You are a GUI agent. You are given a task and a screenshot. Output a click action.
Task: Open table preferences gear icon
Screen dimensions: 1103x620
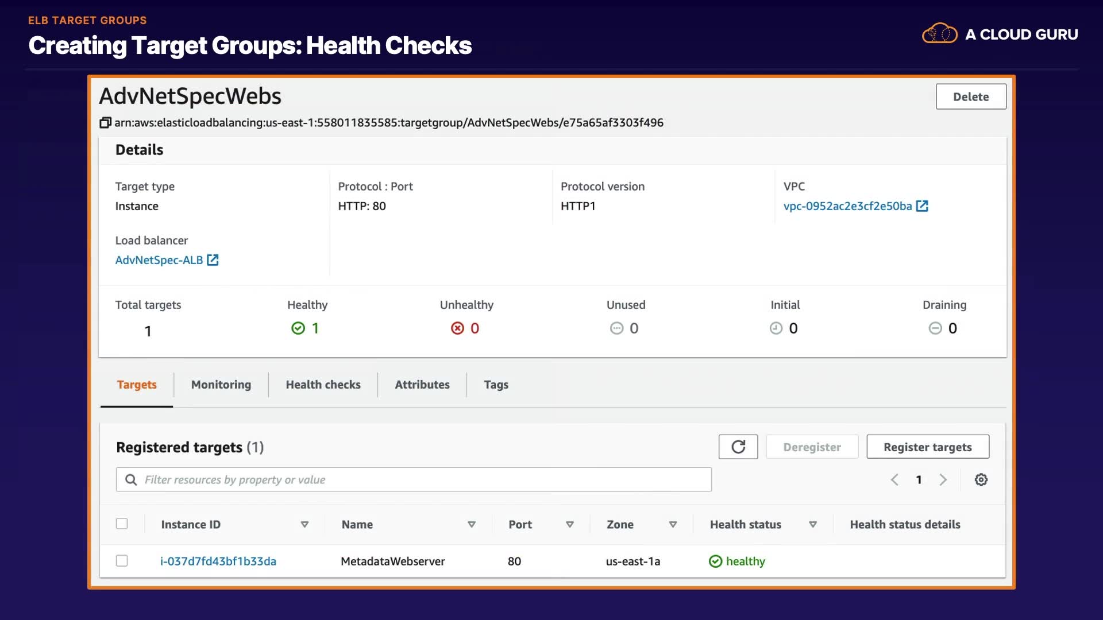(x=981, y=480)
